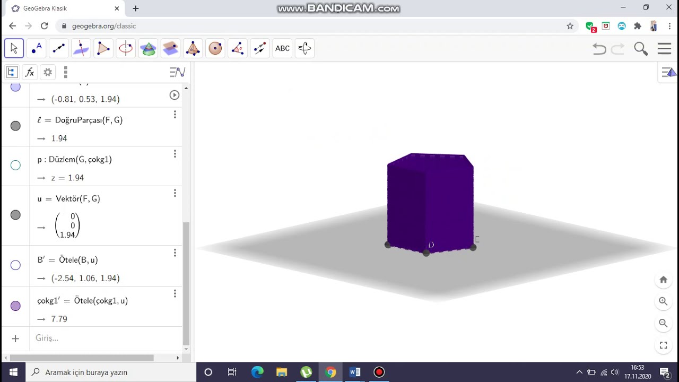Toggle the algebra view style bar icon
Image resolution: width=679 pixels, height=382 pixels.
12,72
